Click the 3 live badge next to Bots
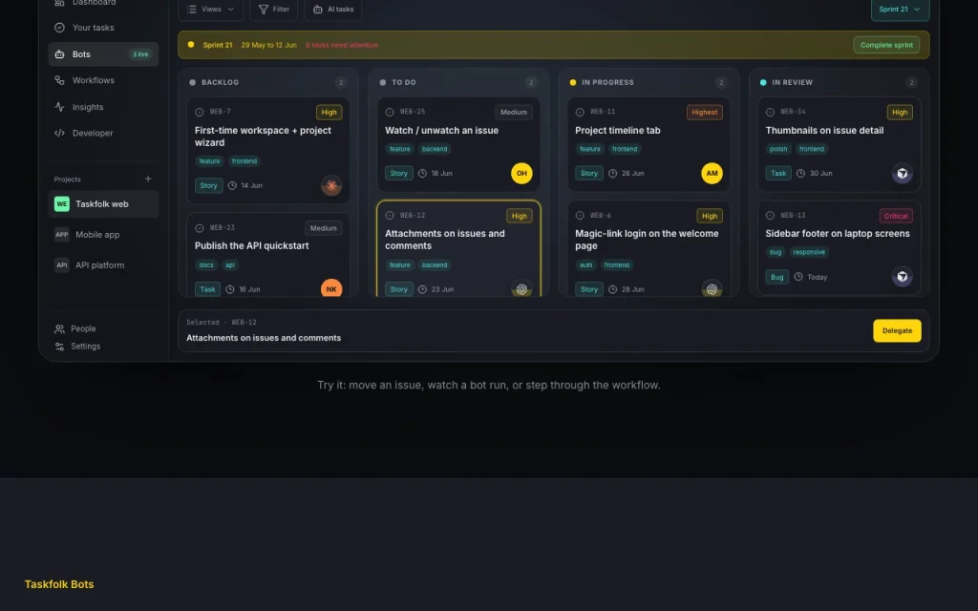Screen dimensions: 978x611 point(140,54)
